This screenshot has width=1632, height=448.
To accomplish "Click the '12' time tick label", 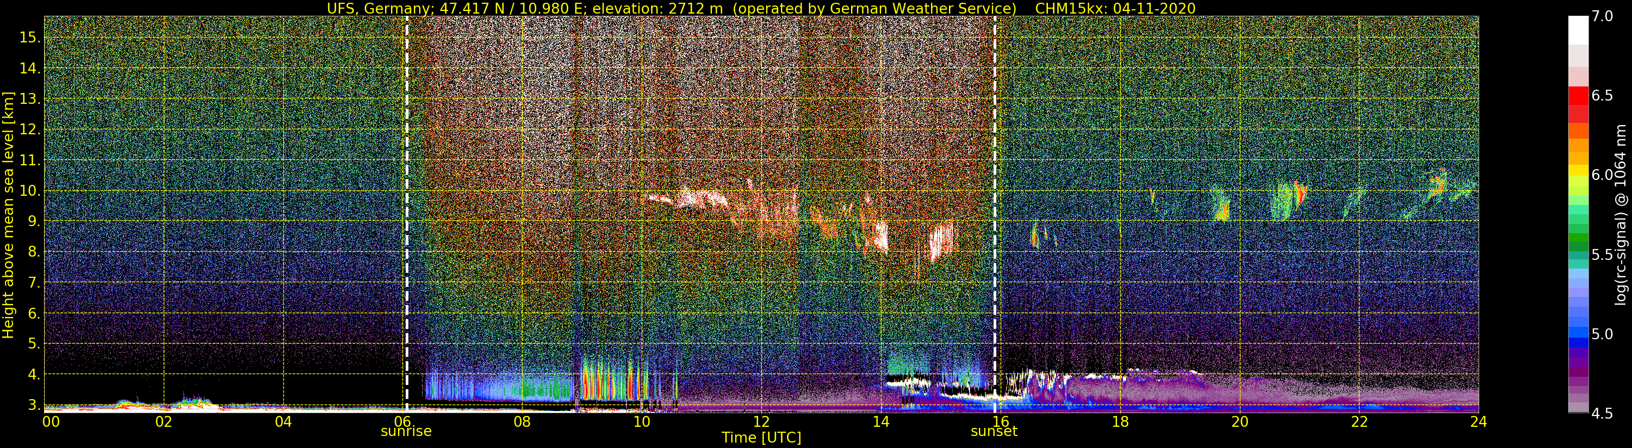I will (x=761, y=421).
